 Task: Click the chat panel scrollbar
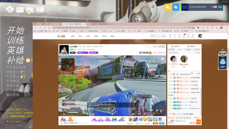(x=201, y=101)
